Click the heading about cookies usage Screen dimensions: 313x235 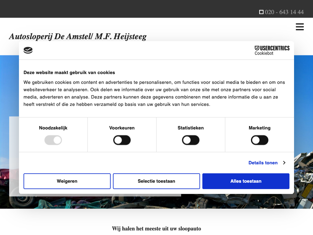click(69, 73)
